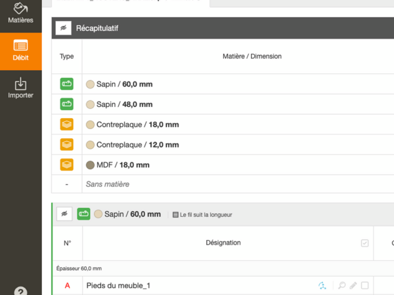
Task: Click the blue axes icon on Pieds du meuble_1
Action: click(x=322, y=285)
